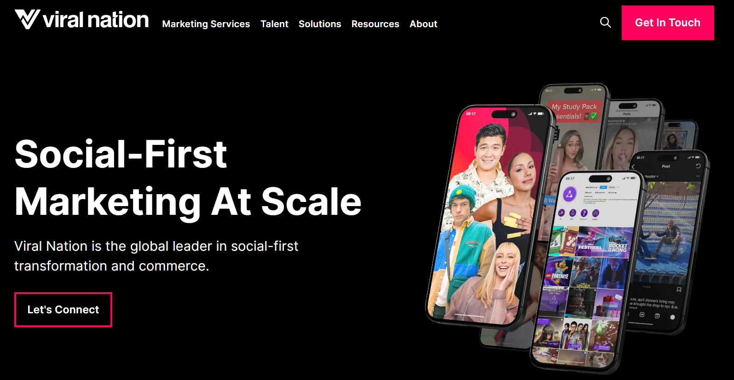The image size is (734, 380).
Task: Click the My Study Pack Essentials phone
Action: 575,129
